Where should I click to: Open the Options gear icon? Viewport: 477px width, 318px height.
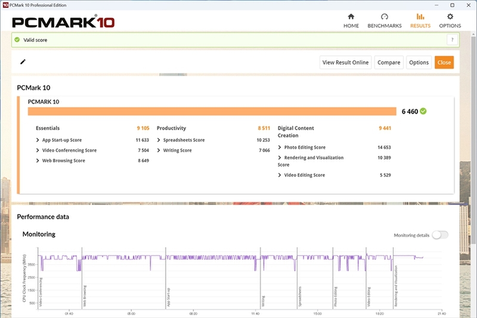click(450, 17)
